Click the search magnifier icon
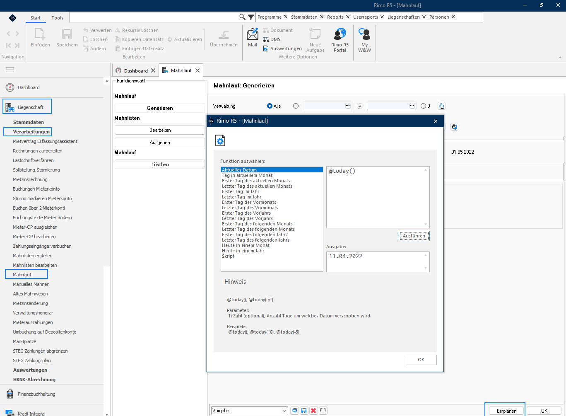Image resolution: width=566 pixels, height=416 pixels. coord(243,17)
